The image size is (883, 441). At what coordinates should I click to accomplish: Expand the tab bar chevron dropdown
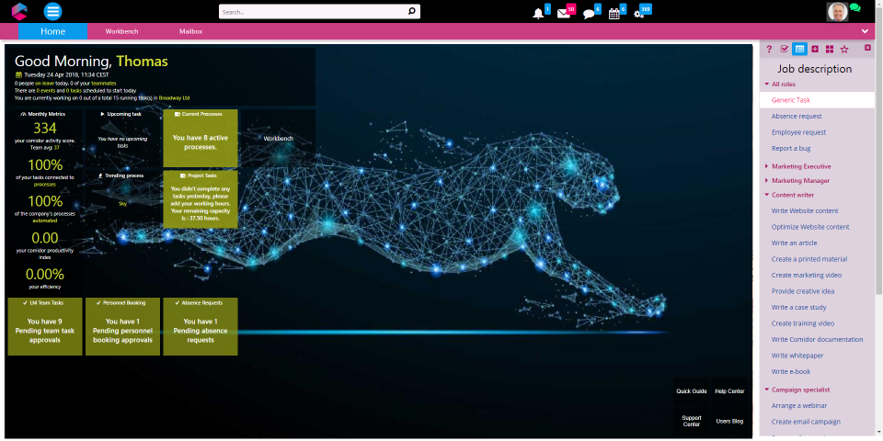pyautogui.click(x=865, y=31)
